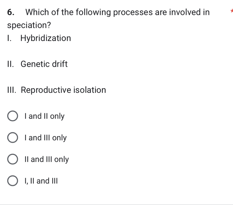Image resolution: width=233 pixels, height=205 pixels.
Task: Click the statement 'III. Reproductive isolation'
Action: pyautogui.click(x=56, y=90)
